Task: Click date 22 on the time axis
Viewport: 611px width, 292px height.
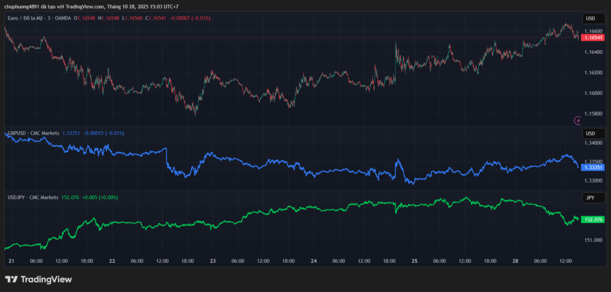Action: click(112, 261)
